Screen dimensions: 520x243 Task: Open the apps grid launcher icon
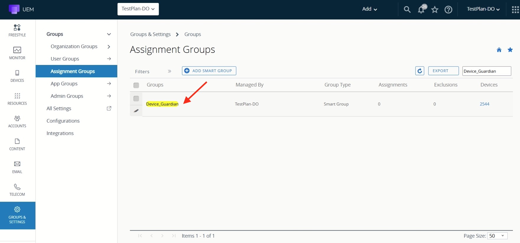pyautogui.click(x=515, y=10)
